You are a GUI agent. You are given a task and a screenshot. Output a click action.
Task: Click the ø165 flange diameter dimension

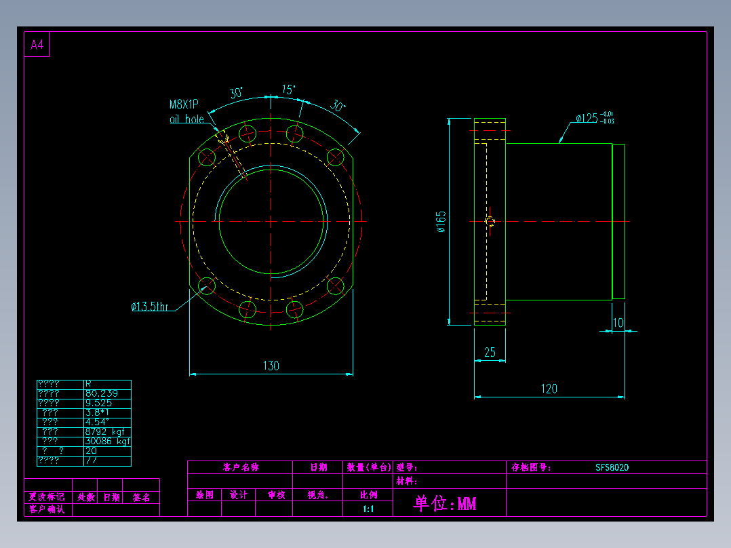coord(441,222)
